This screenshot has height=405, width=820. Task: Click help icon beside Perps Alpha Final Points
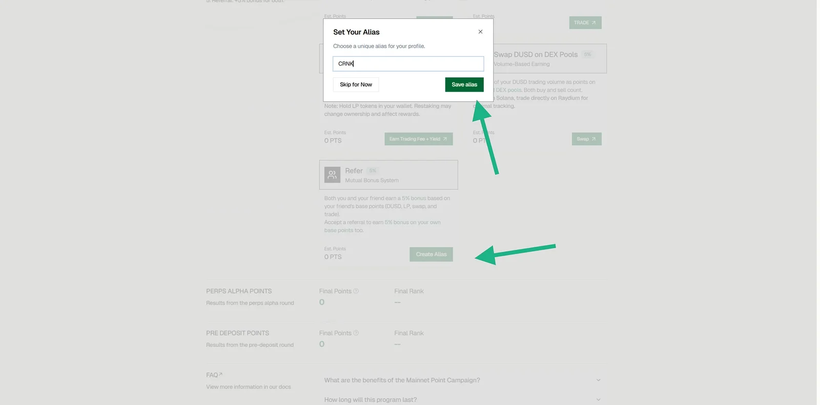pyautogui.click(x=356, y=291)
